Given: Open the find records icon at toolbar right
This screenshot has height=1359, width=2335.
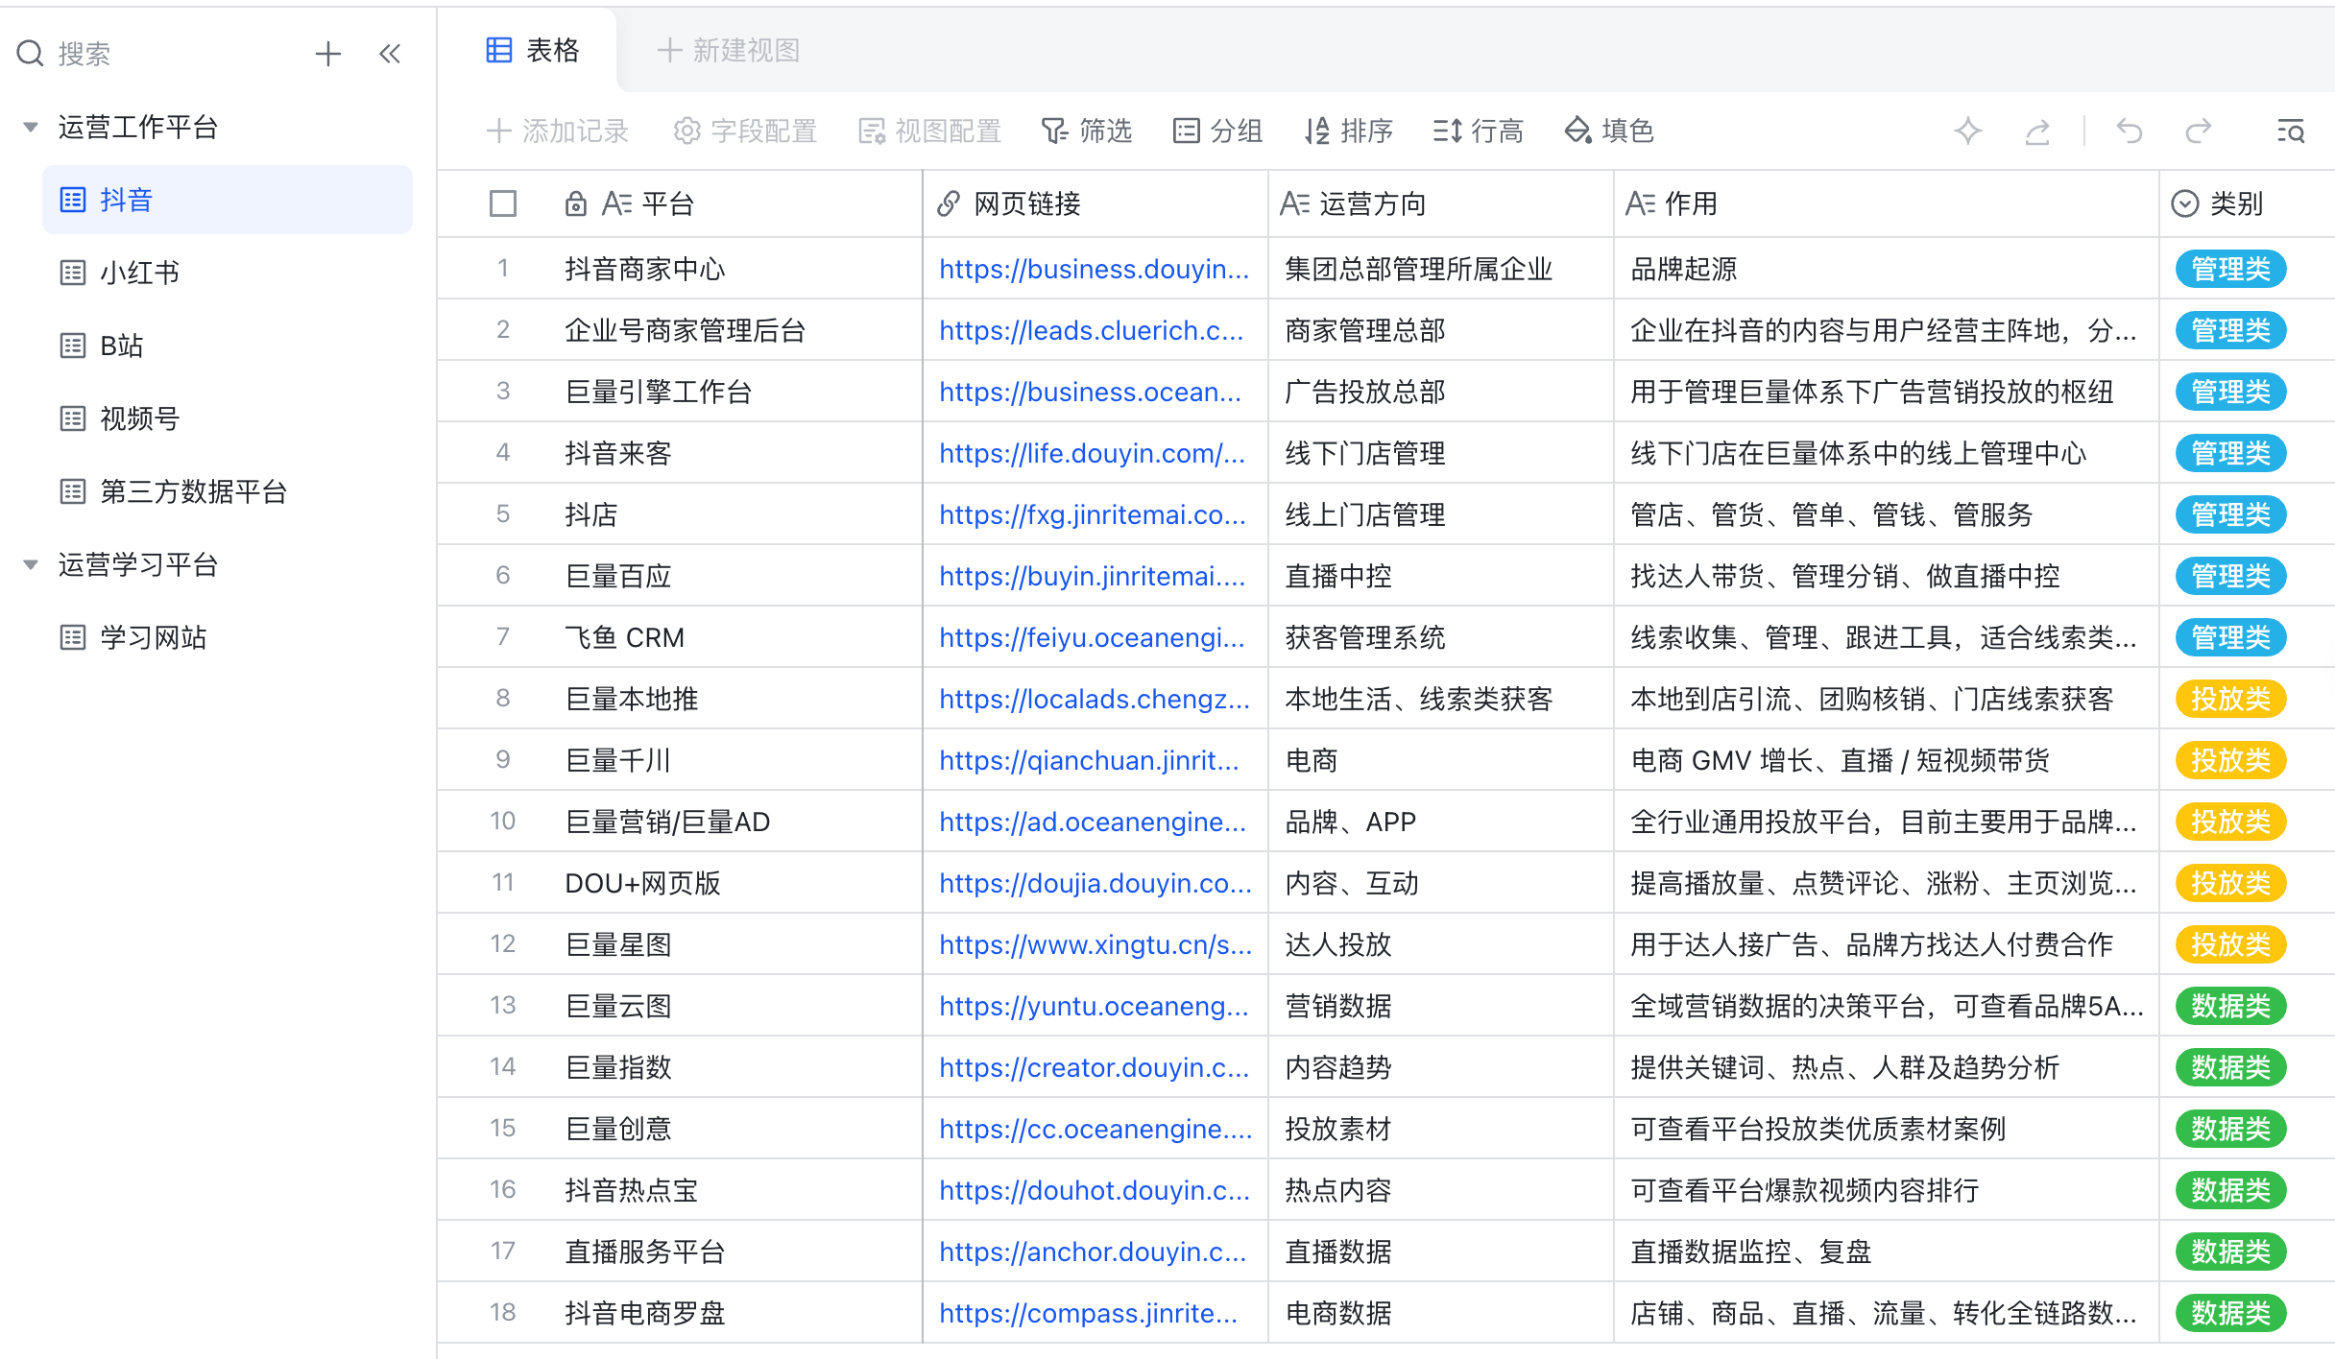Looking at the screenshot, I should [x=2291, y=131].
